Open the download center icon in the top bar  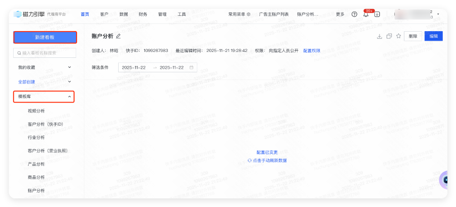(x=377, y=14)
